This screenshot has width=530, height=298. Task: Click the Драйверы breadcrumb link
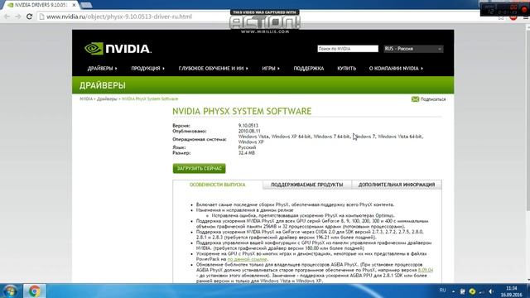107,99
